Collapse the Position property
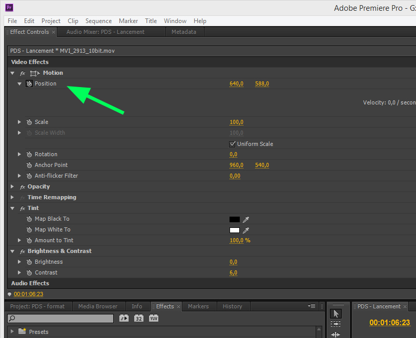This screenshot has width=416, height=338. 19,84
